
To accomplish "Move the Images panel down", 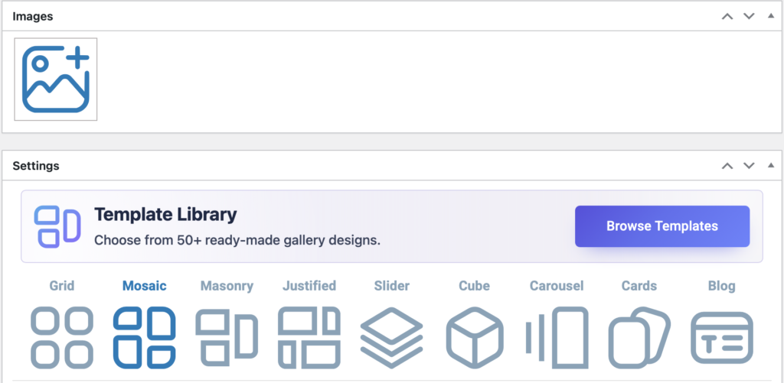I will 750,16.
